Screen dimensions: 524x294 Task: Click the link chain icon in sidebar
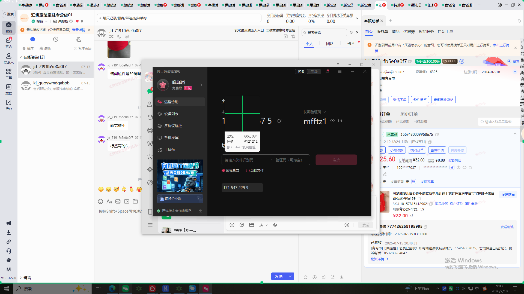(9, 242)
